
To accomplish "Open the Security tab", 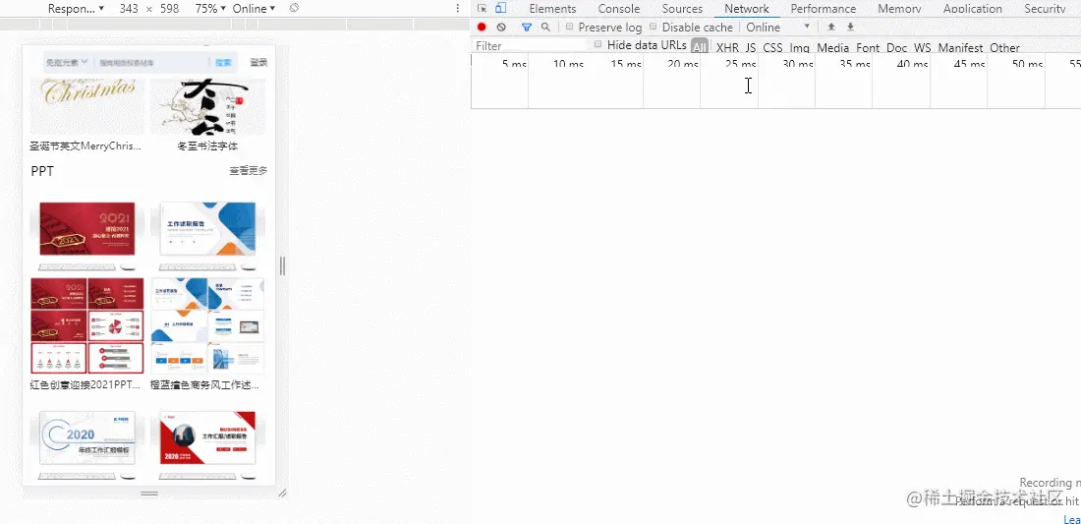I will coord(1045,8).
